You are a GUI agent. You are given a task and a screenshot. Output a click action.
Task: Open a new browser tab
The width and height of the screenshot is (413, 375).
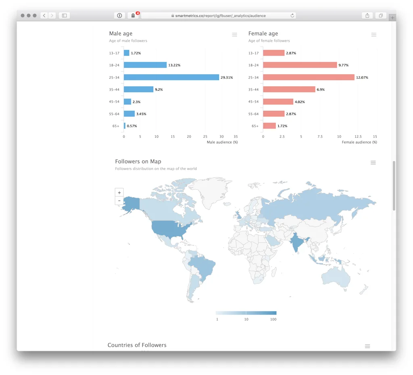392,18
